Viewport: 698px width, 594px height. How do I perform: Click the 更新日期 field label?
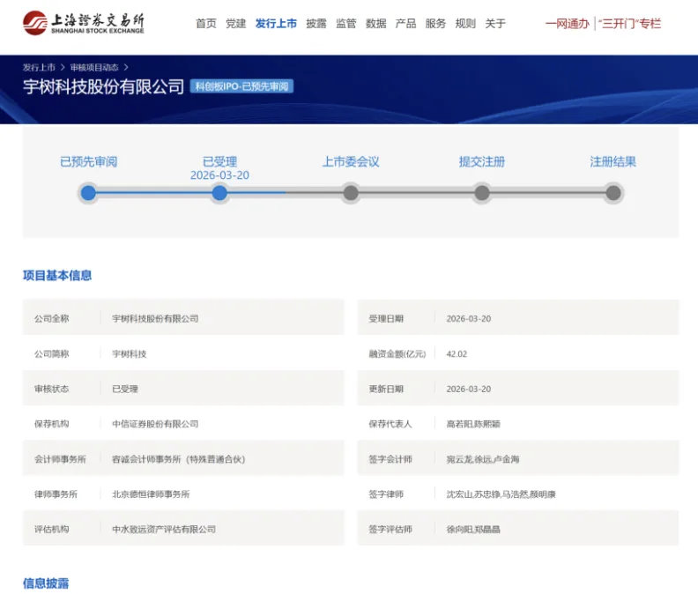pyautogui.click(x=386, y=389)
